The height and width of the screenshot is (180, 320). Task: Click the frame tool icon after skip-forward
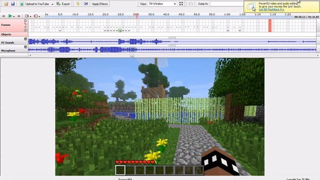(26, 16)
